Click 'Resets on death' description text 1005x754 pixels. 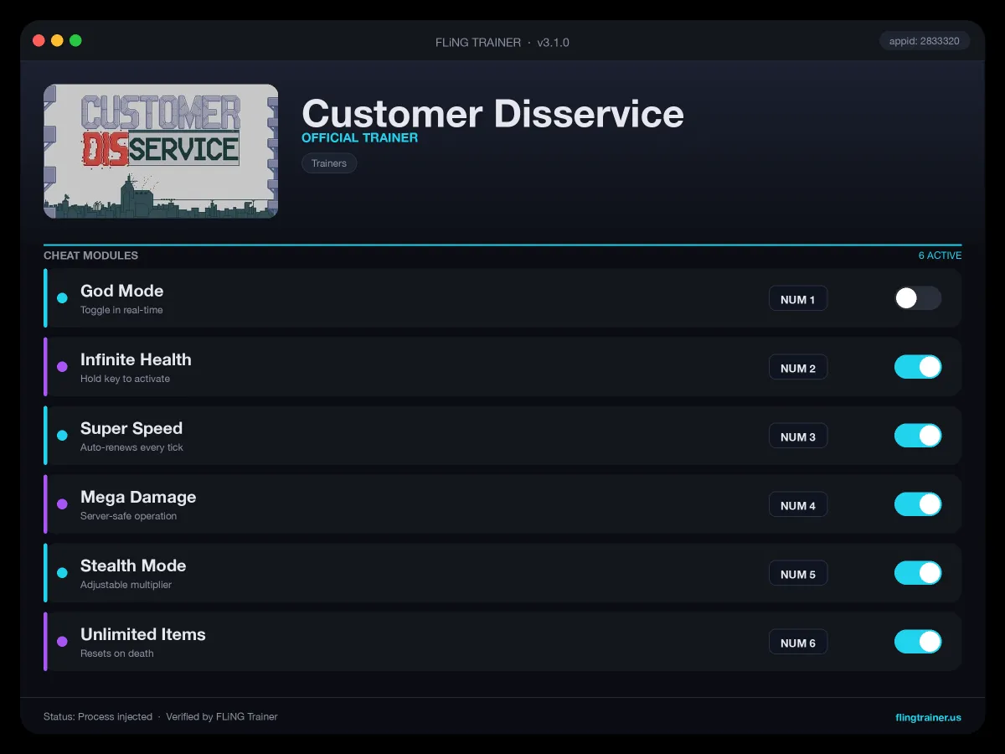117,653
